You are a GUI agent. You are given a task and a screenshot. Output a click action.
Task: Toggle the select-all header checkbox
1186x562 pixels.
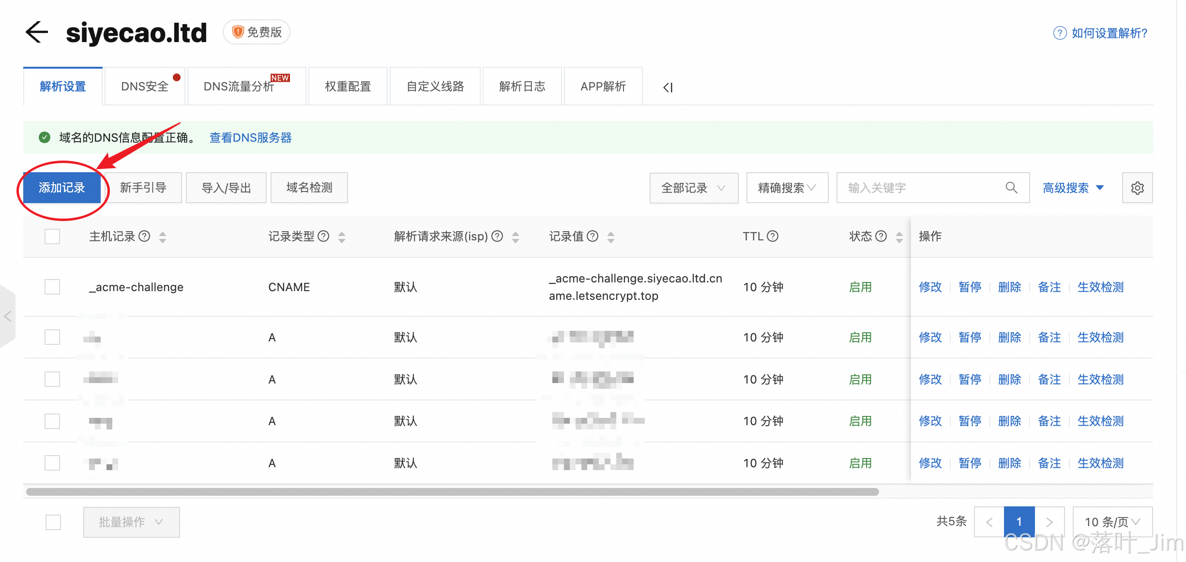(x=52, y=237)
